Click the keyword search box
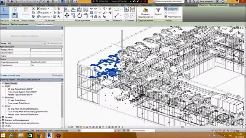This screenshot has height=138, width=246. click(x=170, y=1)
